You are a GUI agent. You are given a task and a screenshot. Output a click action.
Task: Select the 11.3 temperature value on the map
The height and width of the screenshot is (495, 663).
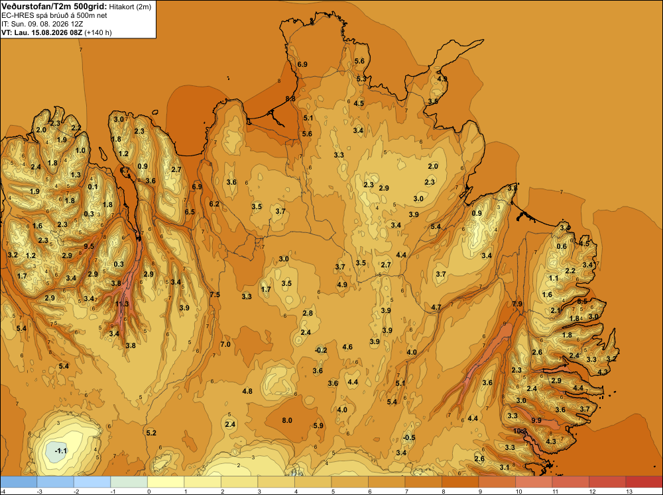(122, 304)
